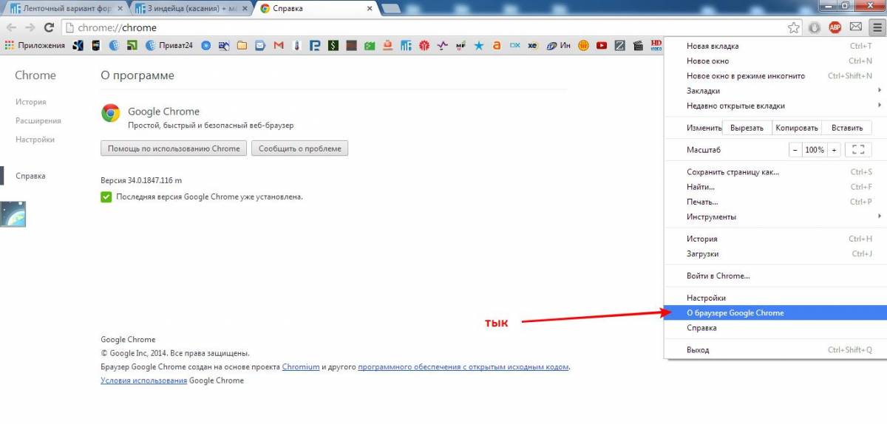Viewport: 887px width, 424px height.
Task: Open Настройки in the left sidebar
Action: click(35, 140)
